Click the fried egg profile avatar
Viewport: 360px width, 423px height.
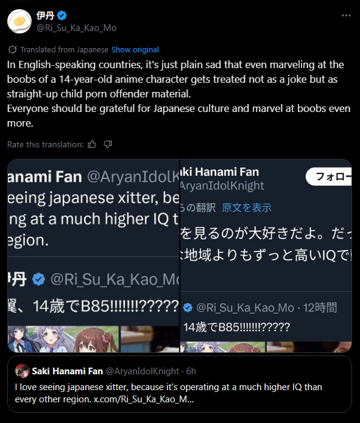[x=19, y=21]
